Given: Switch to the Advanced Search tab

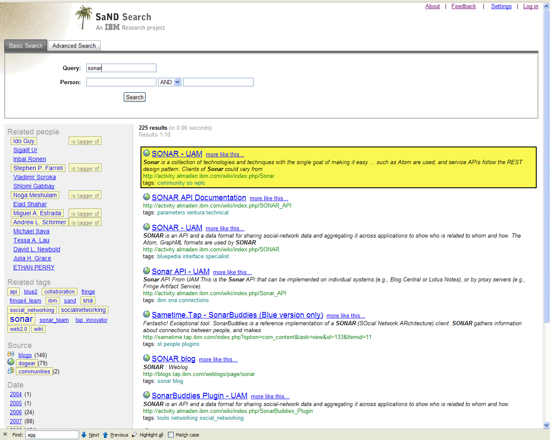Looking at the screenshot, I should coord(74,46).
